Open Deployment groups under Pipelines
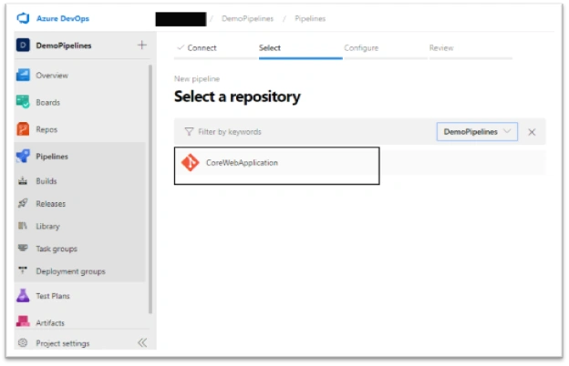 click(70, 271)
